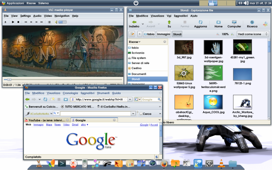Open Vedi come icone dropdown
Screen dimensions: 272x170
[253, 34]
